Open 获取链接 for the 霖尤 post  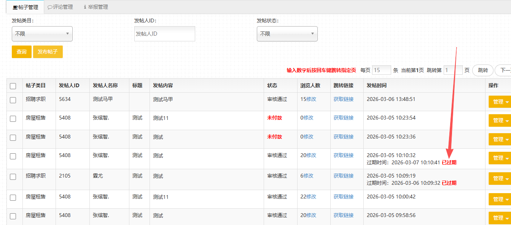tap(343, 176)
